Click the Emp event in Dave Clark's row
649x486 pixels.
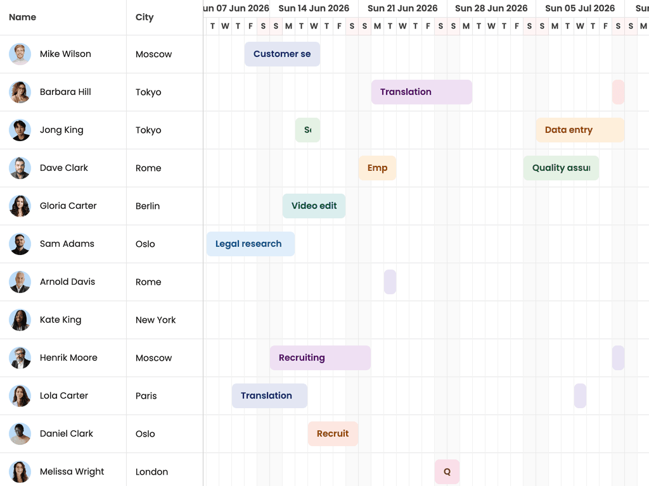[378, 168]
